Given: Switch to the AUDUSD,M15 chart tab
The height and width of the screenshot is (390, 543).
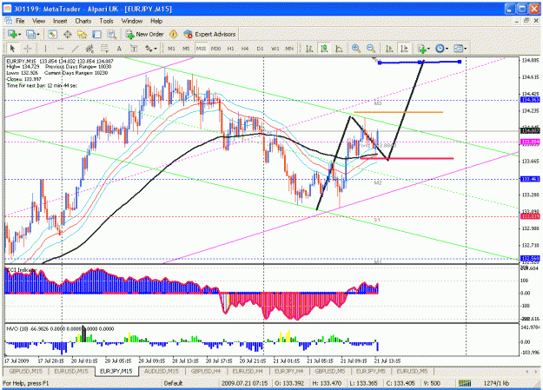Looking at the screenshot, I should click(161, 371).
